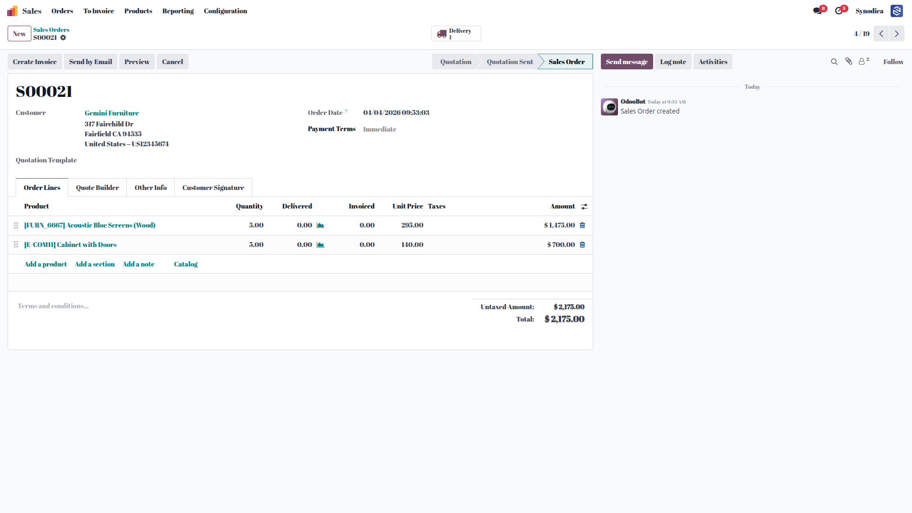Screen dimensions: 912x513
Task: Search messages with the magnifier icon
Action: tap(834, 62)
